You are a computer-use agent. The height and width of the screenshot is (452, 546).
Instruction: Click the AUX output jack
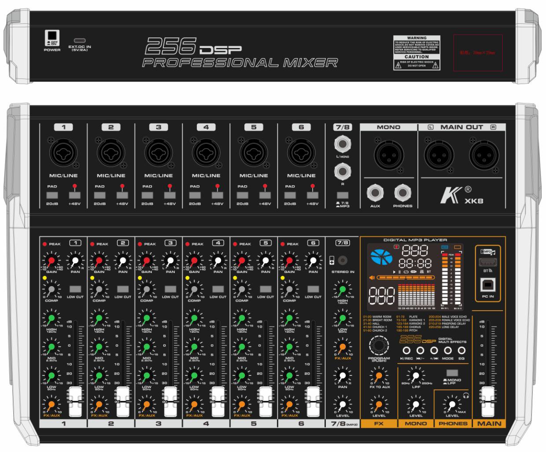[x=375, y=193]
